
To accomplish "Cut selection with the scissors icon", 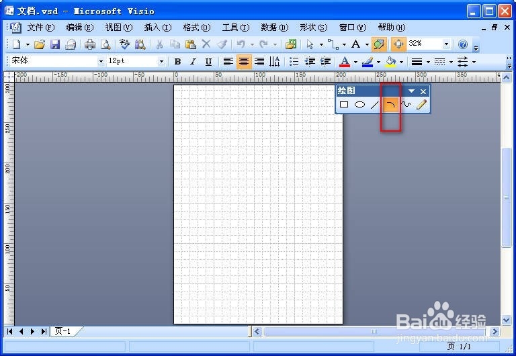I will coord(160,44).
